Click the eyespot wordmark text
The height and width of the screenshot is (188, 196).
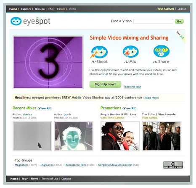click(x=37, y=21)
